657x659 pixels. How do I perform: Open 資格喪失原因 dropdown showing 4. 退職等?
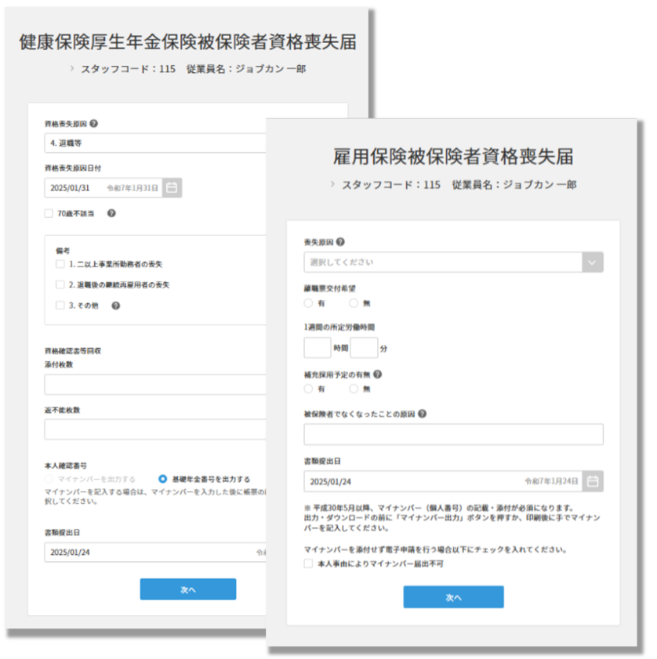pyautogui.click(x=157, y=144)
